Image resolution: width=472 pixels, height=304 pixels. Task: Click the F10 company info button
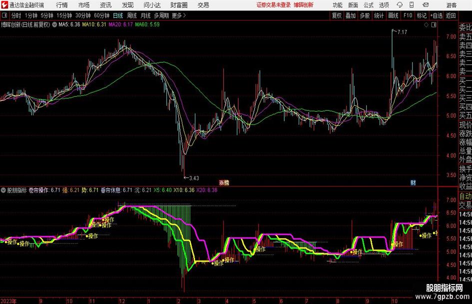pyautogui.click(x=408, y=15)
